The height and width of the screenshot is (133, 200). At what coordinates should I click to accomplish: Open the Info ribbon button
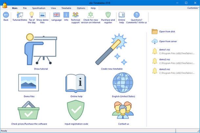[66, 17]
